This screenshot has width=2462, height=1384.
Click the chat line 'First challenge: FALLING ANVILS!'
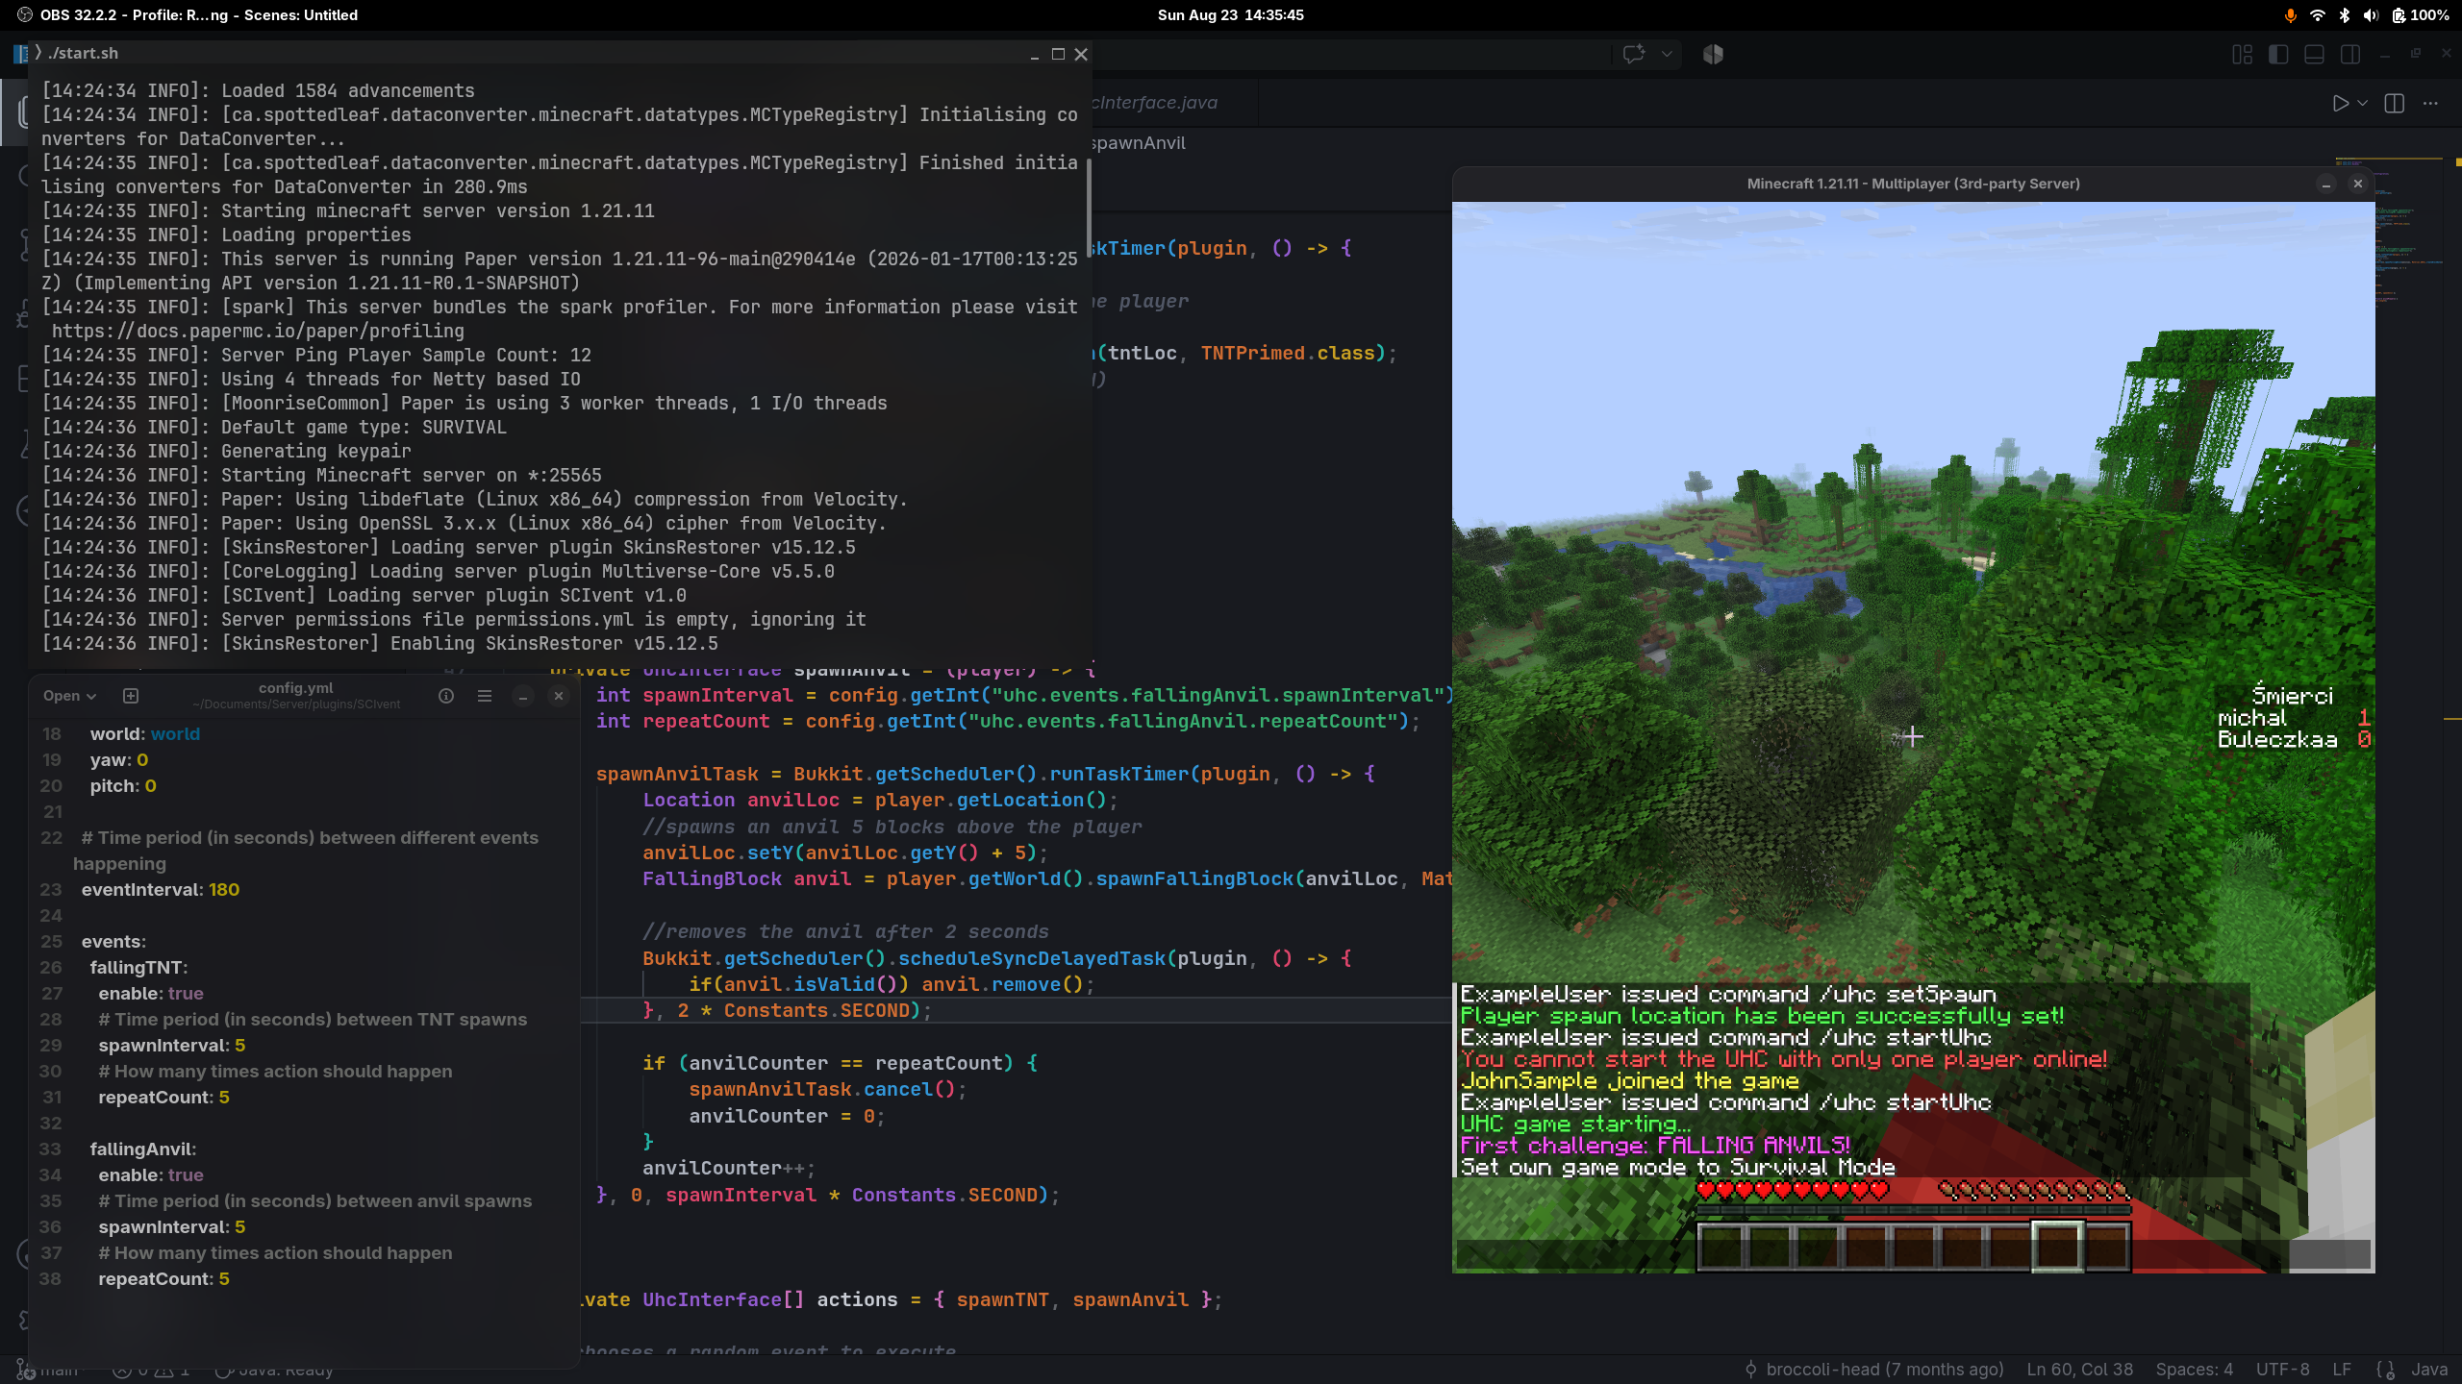tap(1655, 1145)
